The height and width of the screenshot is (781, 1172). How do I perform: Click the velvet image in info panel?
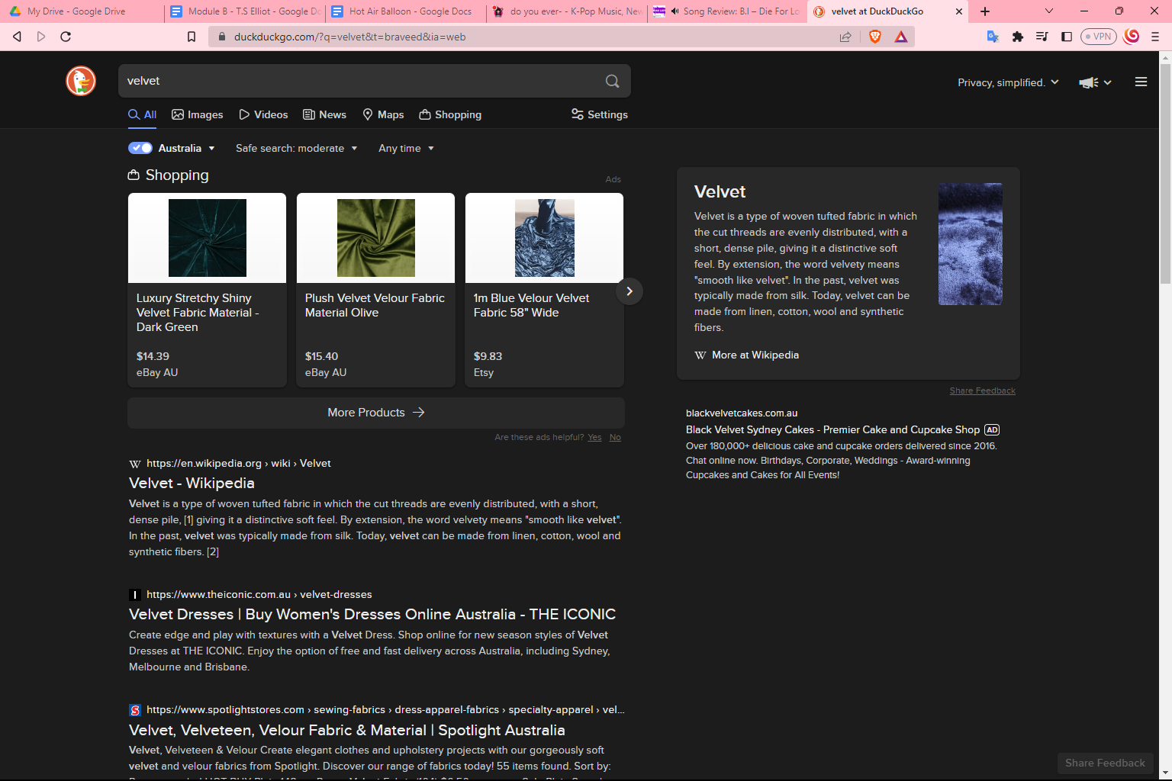(x=971, y=244)
